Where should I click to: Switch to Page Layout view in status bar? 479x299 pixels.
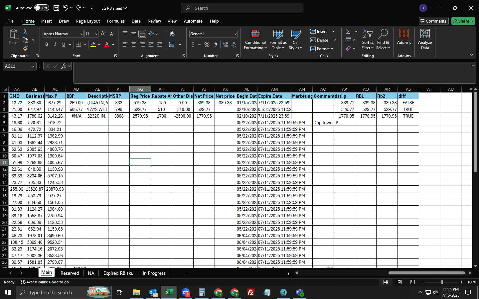click(399, 282)
